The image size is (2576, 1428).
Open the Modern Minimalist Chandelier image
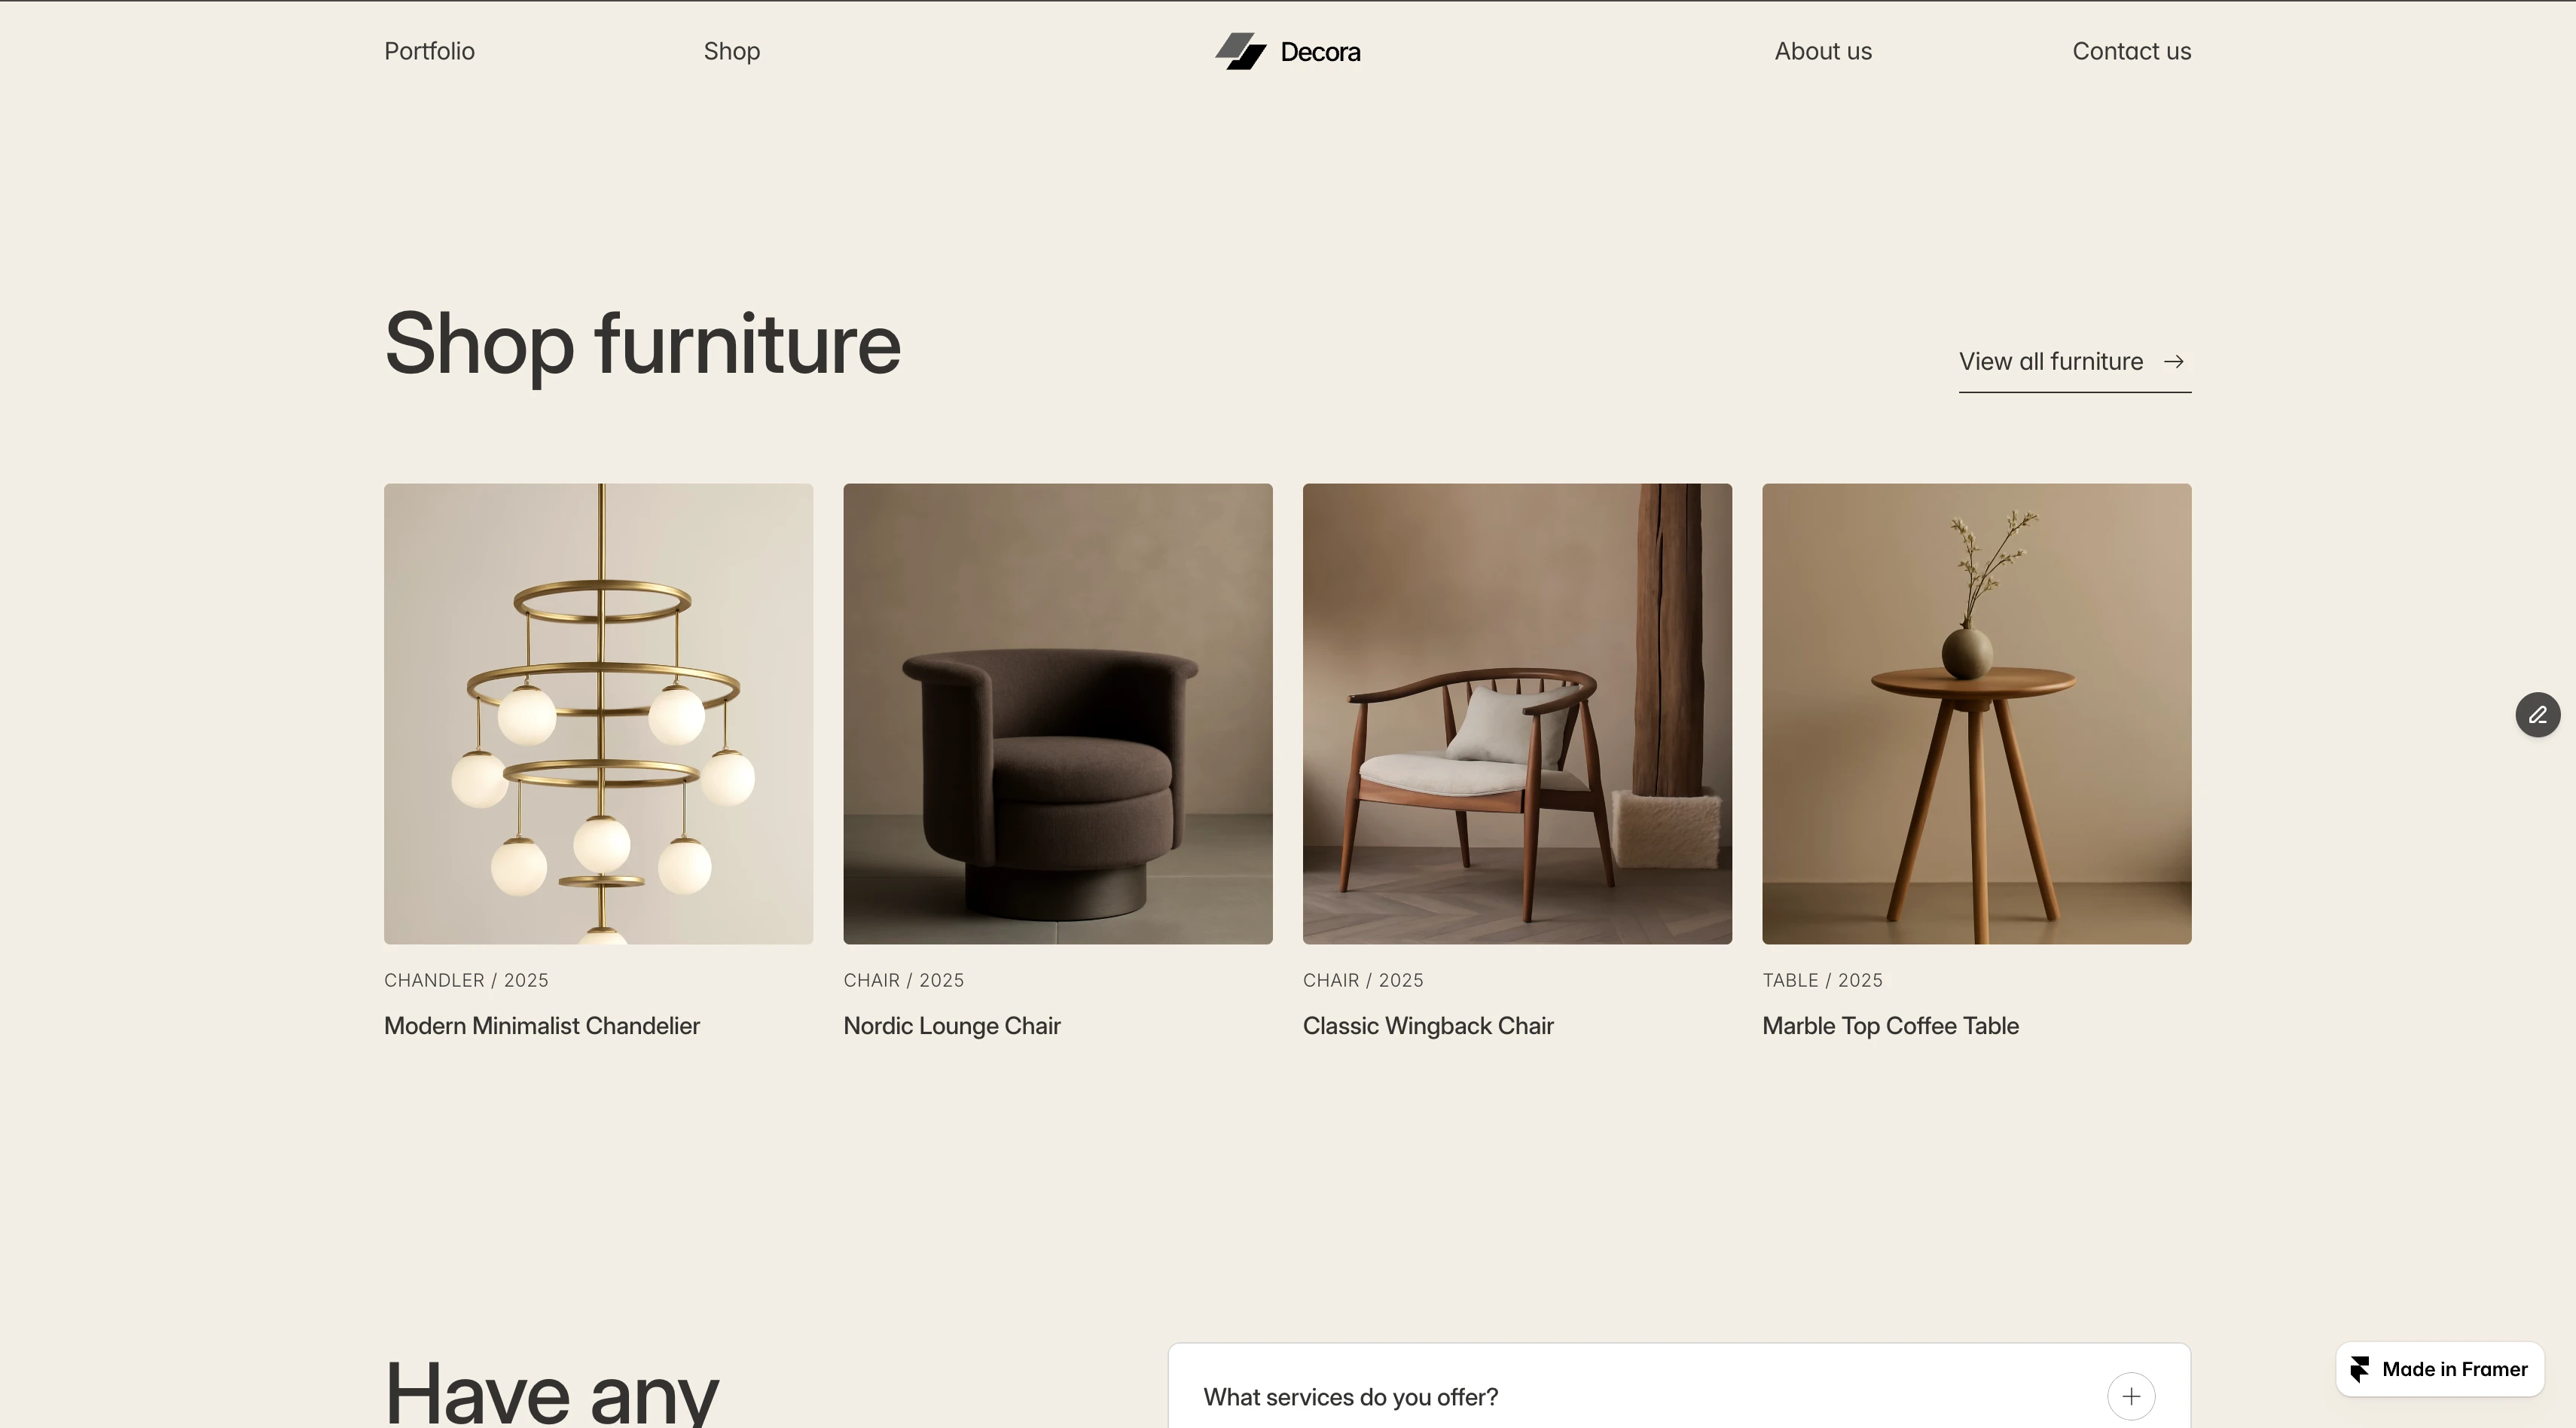(x=598, y=714)
